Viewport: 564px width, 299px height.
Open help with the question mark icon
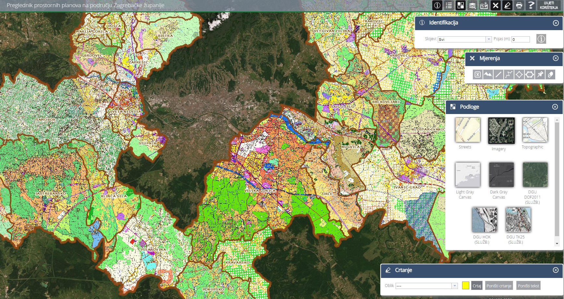pyautogui.click(x=531, y=5)
